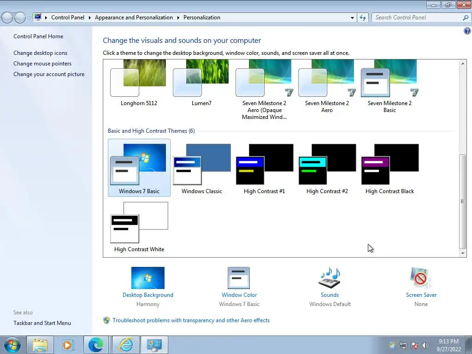Choose Seven Milestone 2 Aero (Opaque Maximized) theme
The image size is (472, 354).
pos(264,90)
